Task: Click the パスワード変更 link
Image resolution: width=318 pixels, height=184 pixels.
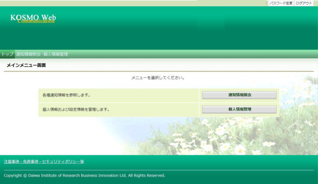Action: [281, 3]
